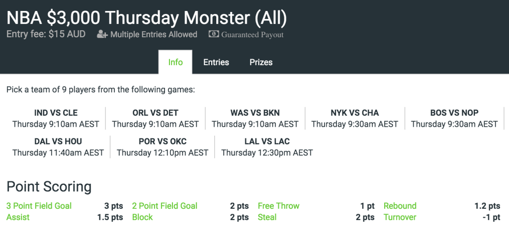Click the Turnover scoring link

(400, 217)
